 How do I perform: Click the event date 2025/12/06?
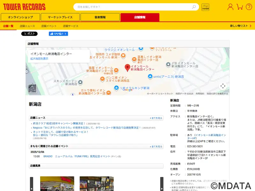click(x=37, y=152)
